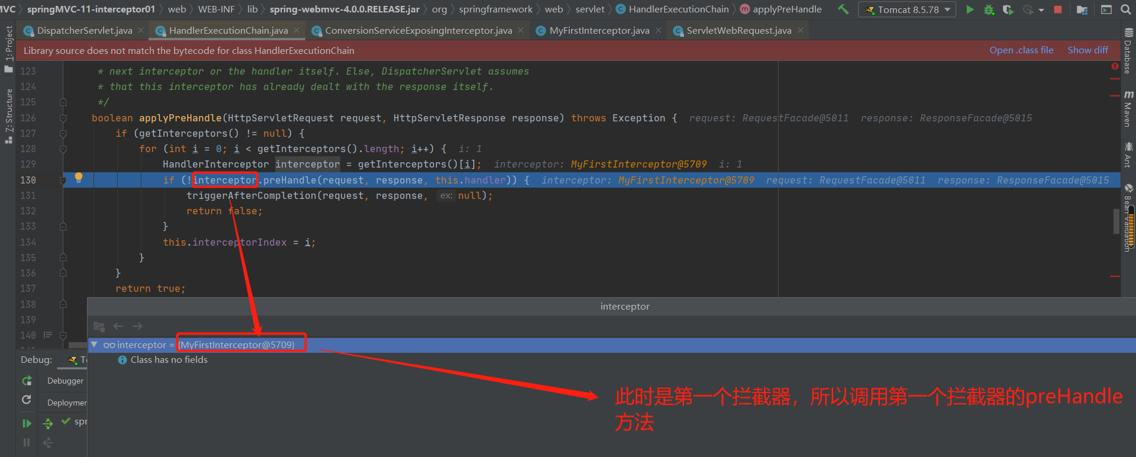Viewport: 1136px width, 457px height.
Task: Click the red error indicator in gutter stripe
Action: pyautogui.click(x=1115, y=66)
